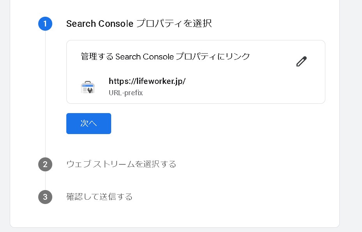Click the Search Console プロパティを選択 step title
Viewport: 362px width, 232px height.
139,24
